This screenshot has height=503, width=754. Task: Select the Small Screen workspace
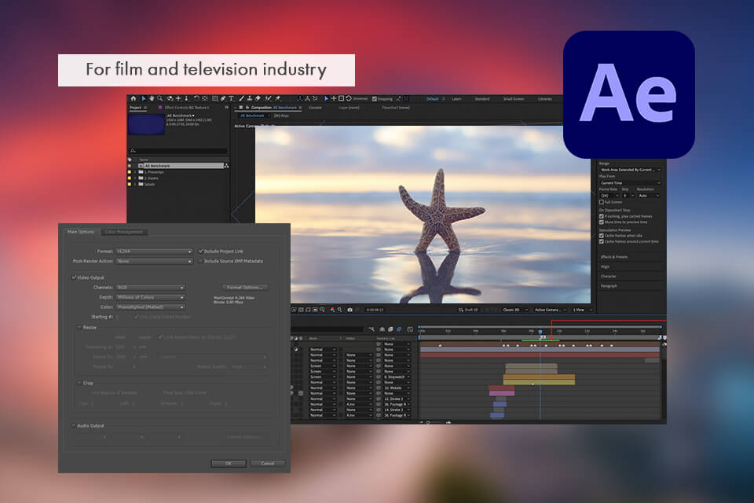click(514, 99)
